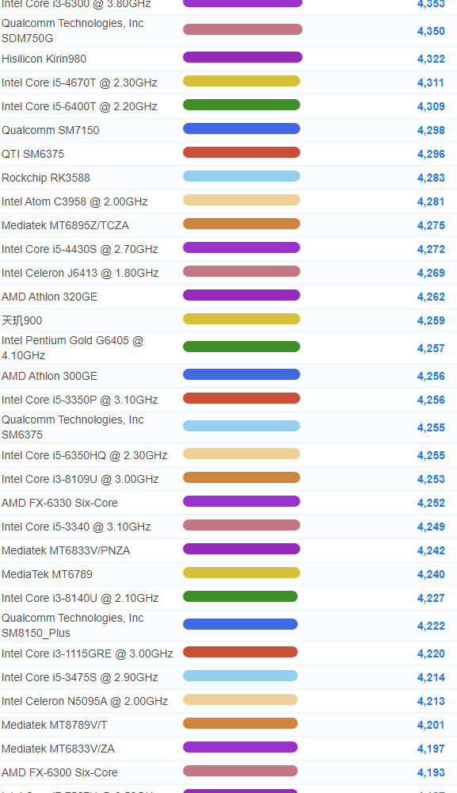The height and width of the screenshot is (793, 457).
Task: Click the 4,275 score value
Action: [431, 225]
